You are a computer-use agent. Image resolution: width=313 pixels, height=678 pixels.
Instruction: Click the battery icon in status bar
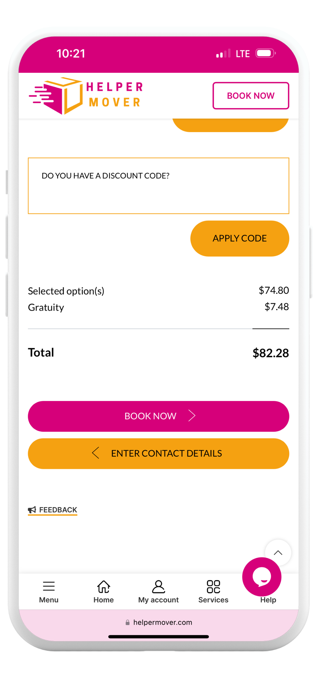click(265, 54)
